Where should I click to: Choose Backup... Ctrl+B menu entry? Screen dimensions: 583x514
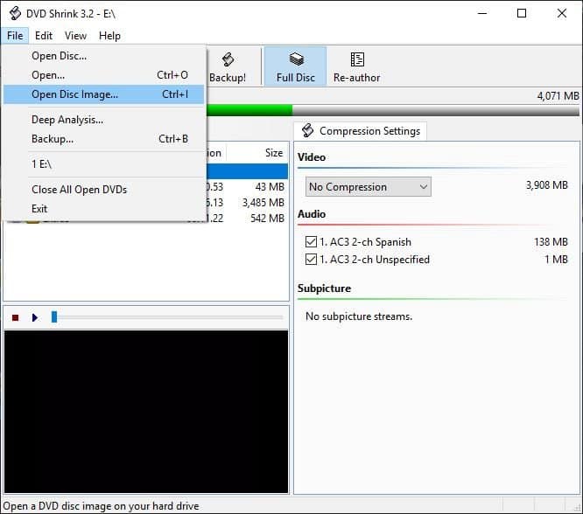[x=104, y=139]
